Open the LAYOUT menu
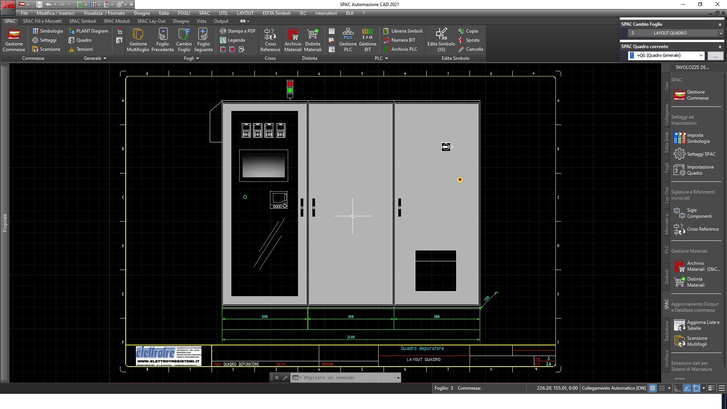The width and height of the screenshot is (727, 409). click(x=245, y=13)
